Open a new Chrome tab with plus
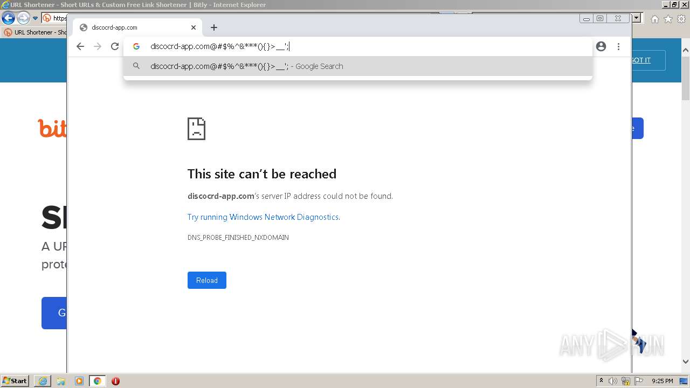The image size is (690, 388). point(214,27)
